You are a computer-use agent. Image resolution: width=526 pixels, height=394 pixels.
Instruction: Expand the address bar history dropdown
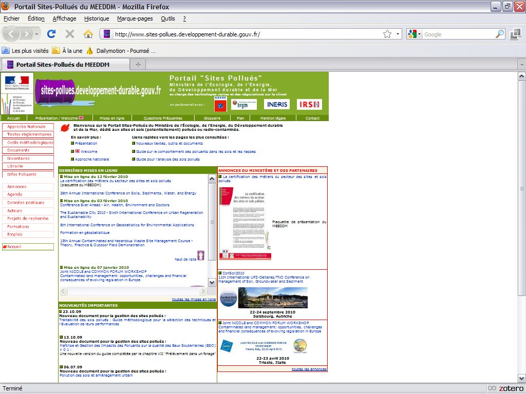(398, 34)
